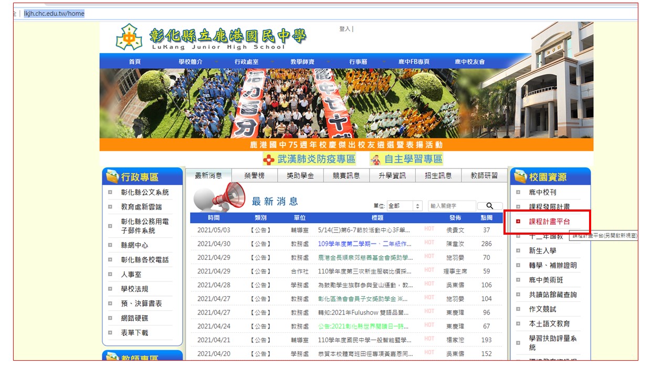Click the magnifier search button
Viewport: 672px width, 378px height.
point(490,206)
